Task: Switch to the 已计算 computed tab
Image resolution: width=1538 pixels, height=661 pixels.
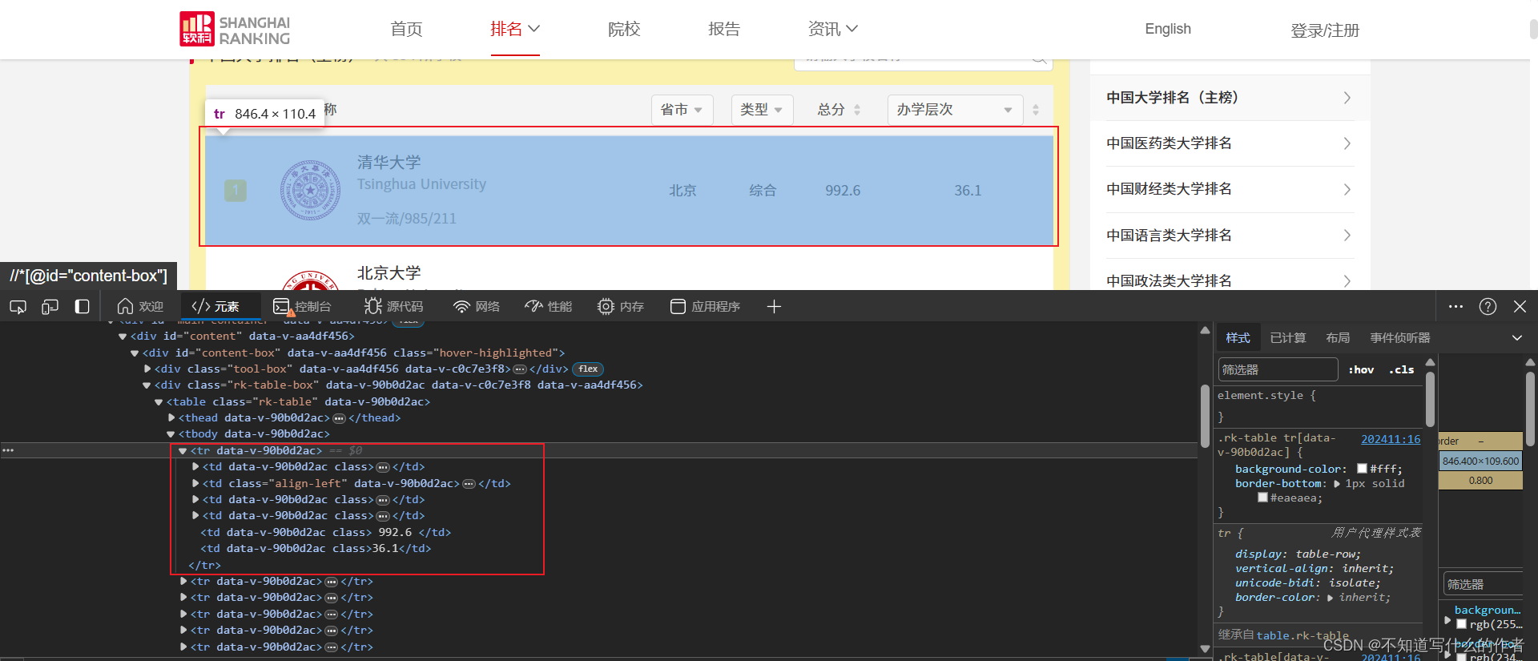Action: pyautogui.click(x=1288, y=338)
